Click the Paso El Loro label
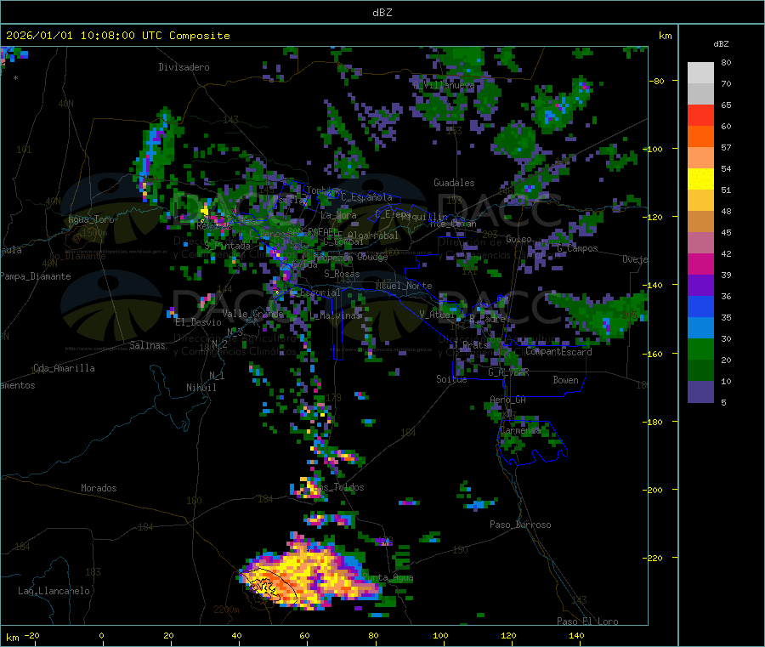 click(588, 621)
